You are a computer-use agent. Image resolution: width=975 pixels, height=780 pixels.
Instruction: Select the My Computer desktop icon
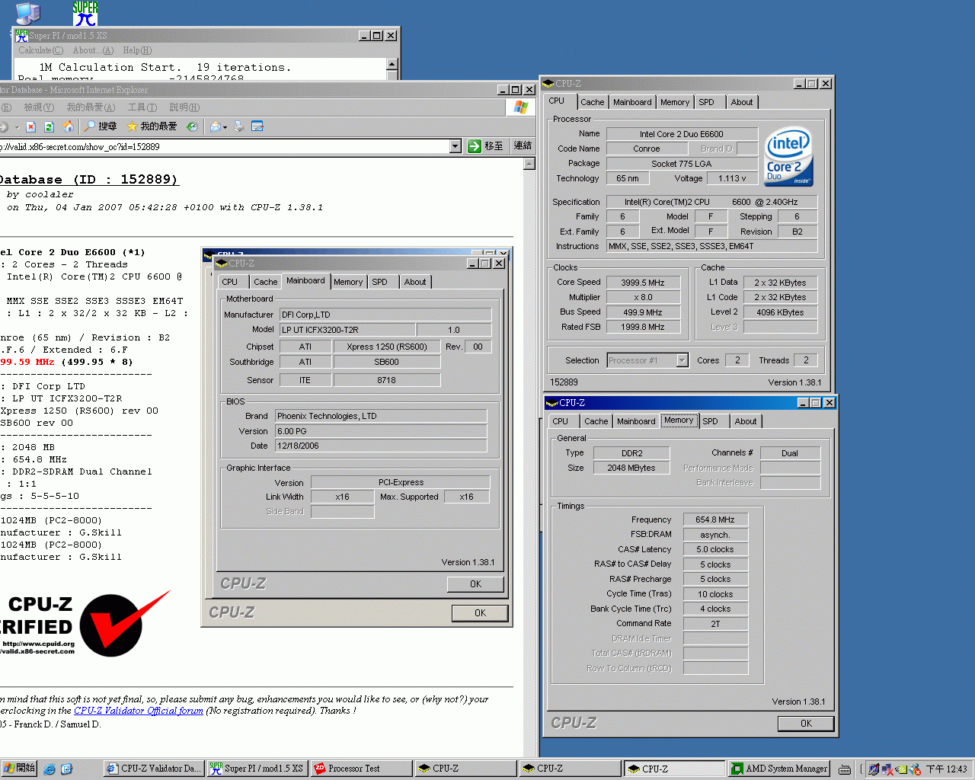click(27, 12)
